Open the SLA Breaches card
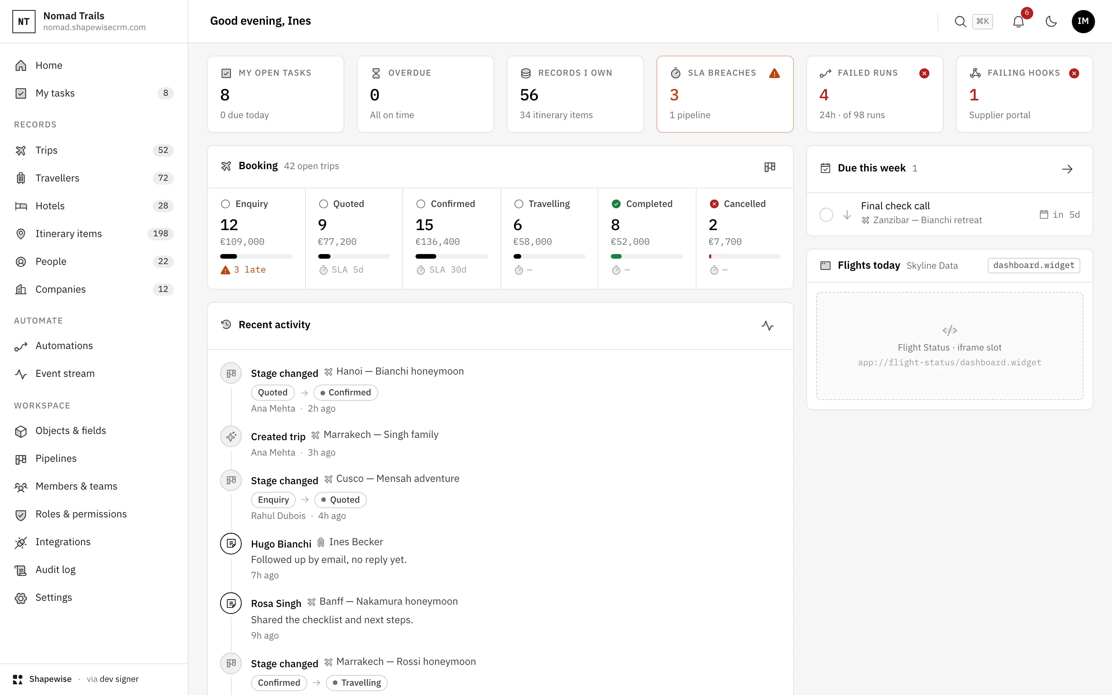This screenshot has width=1112, height=695. pos(725,94)
